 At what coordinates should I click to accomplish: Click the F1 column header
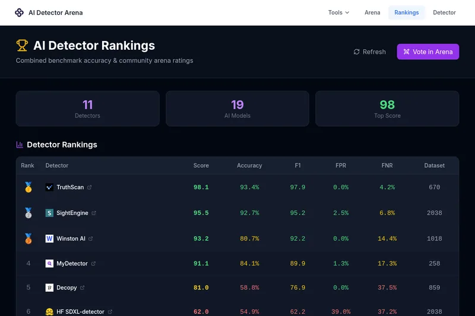click(298, 165)
